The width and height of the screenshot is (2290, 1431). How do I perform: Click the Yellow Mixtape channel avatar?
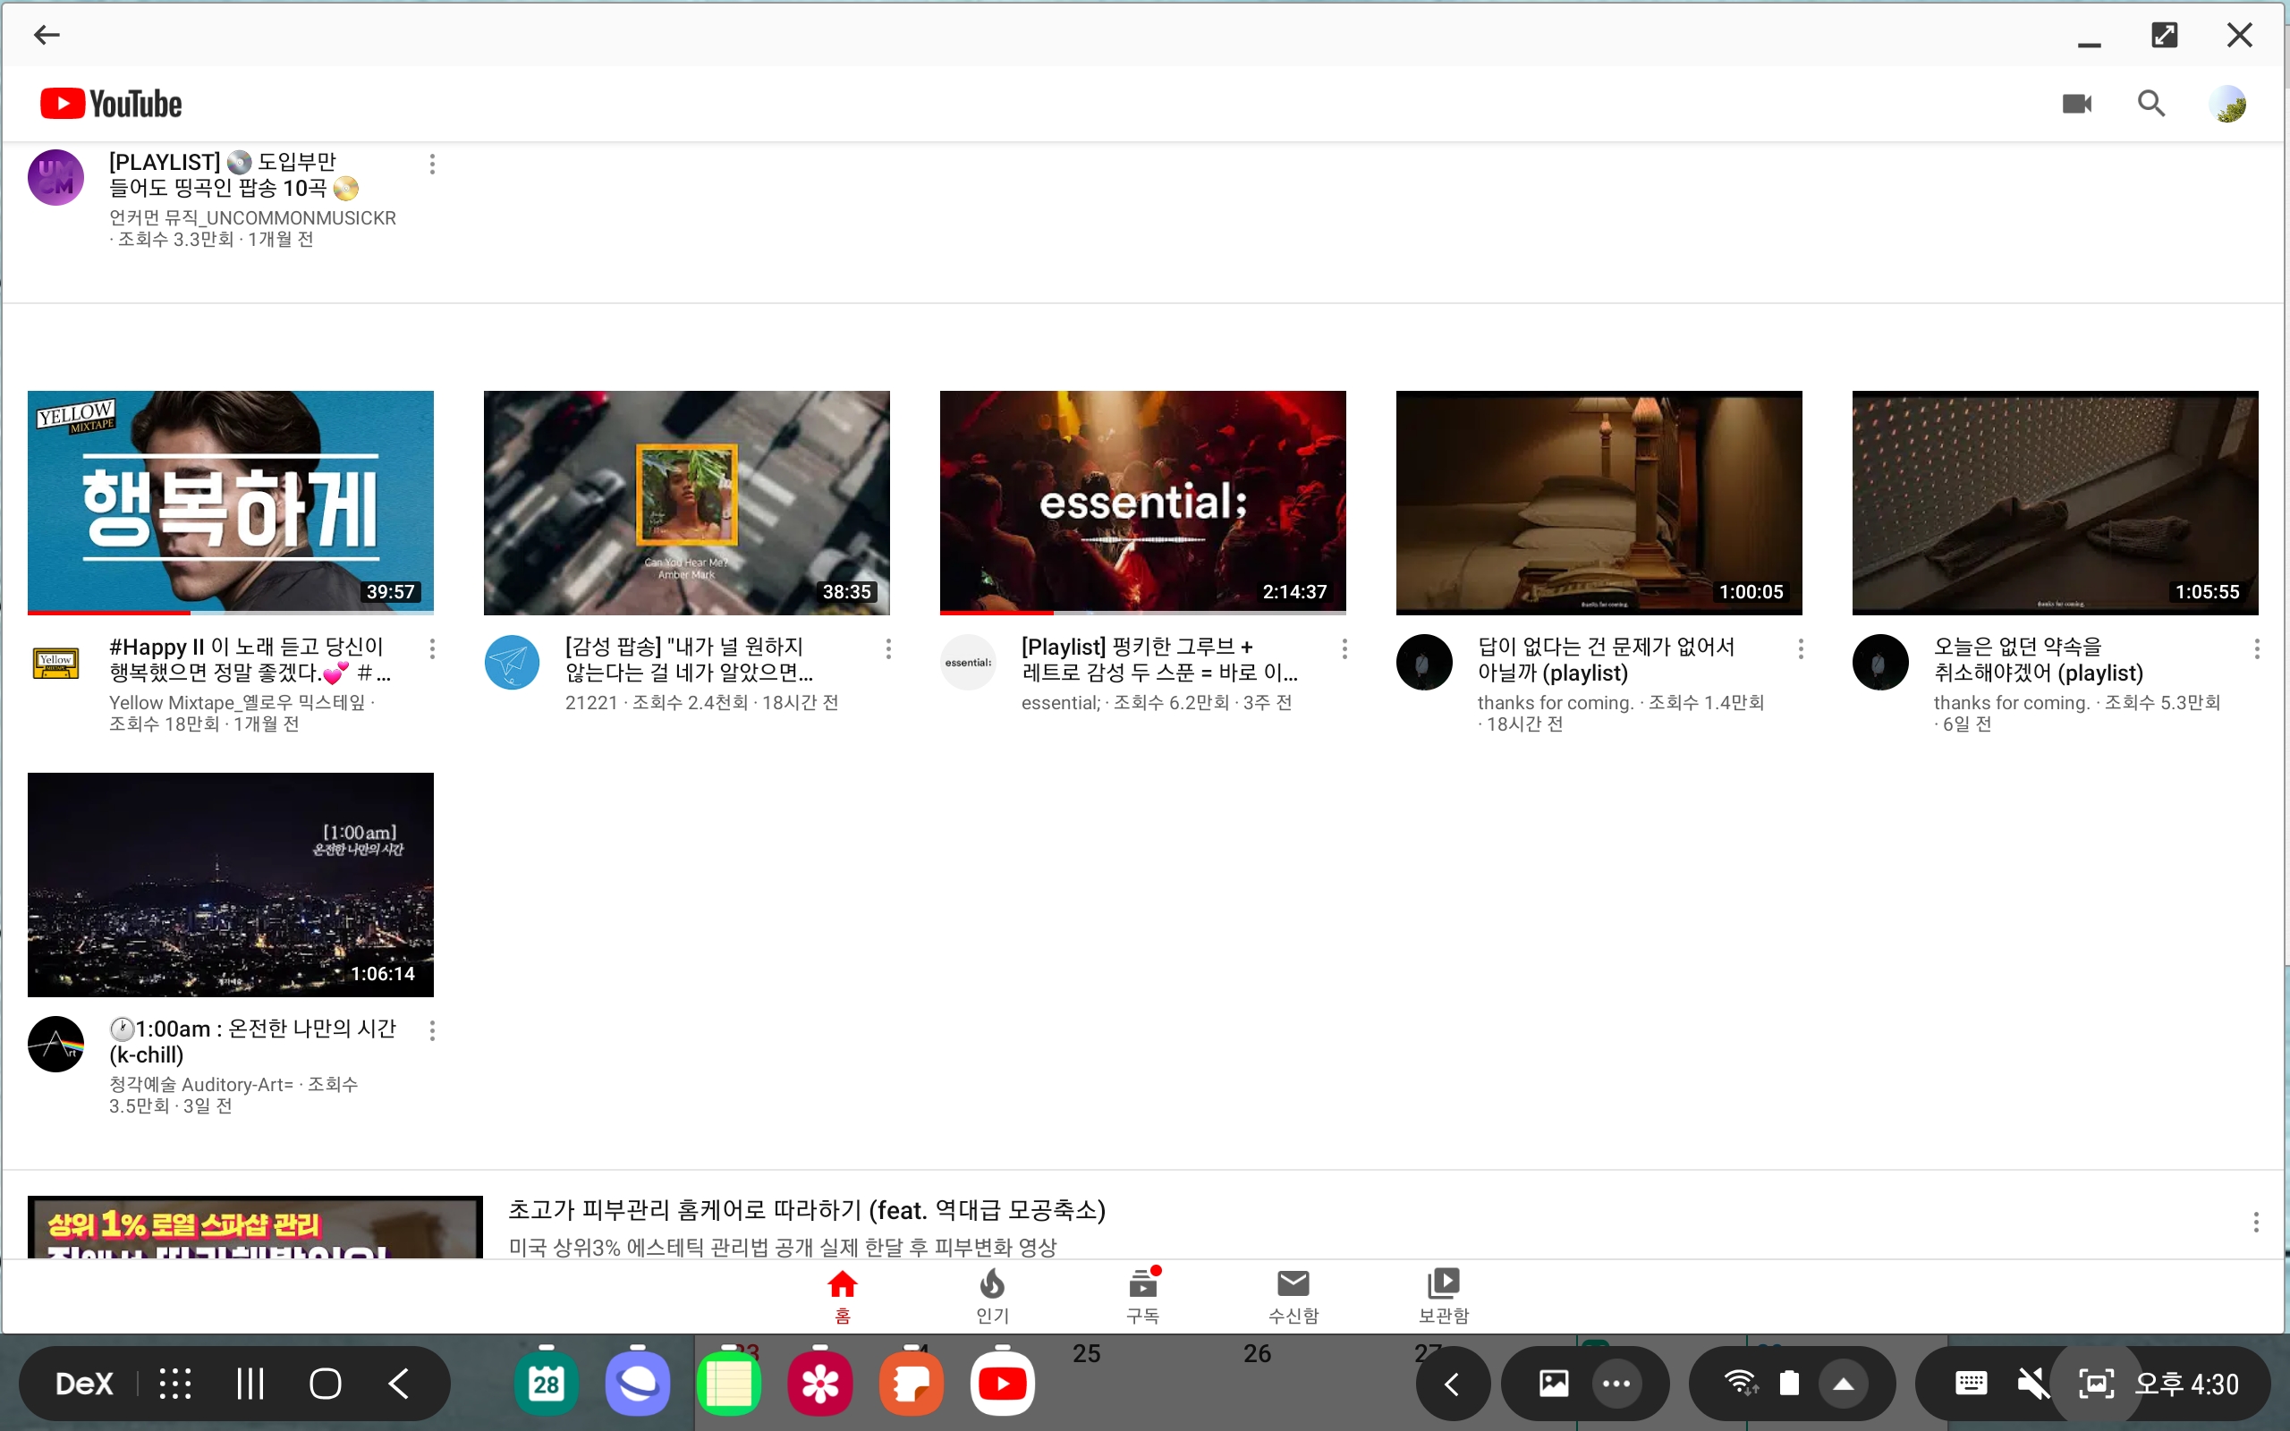(x=55, y=662)
